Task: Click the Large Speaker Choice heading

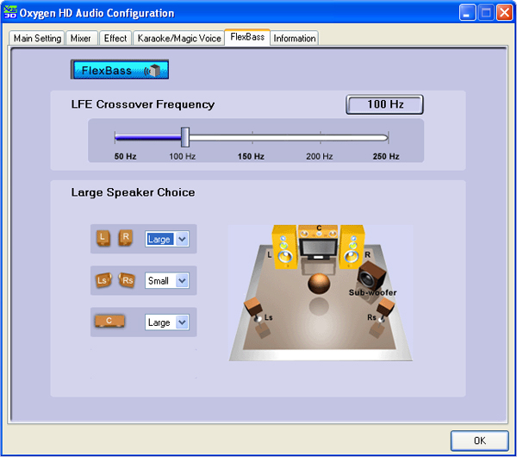Action: point(133,192)
